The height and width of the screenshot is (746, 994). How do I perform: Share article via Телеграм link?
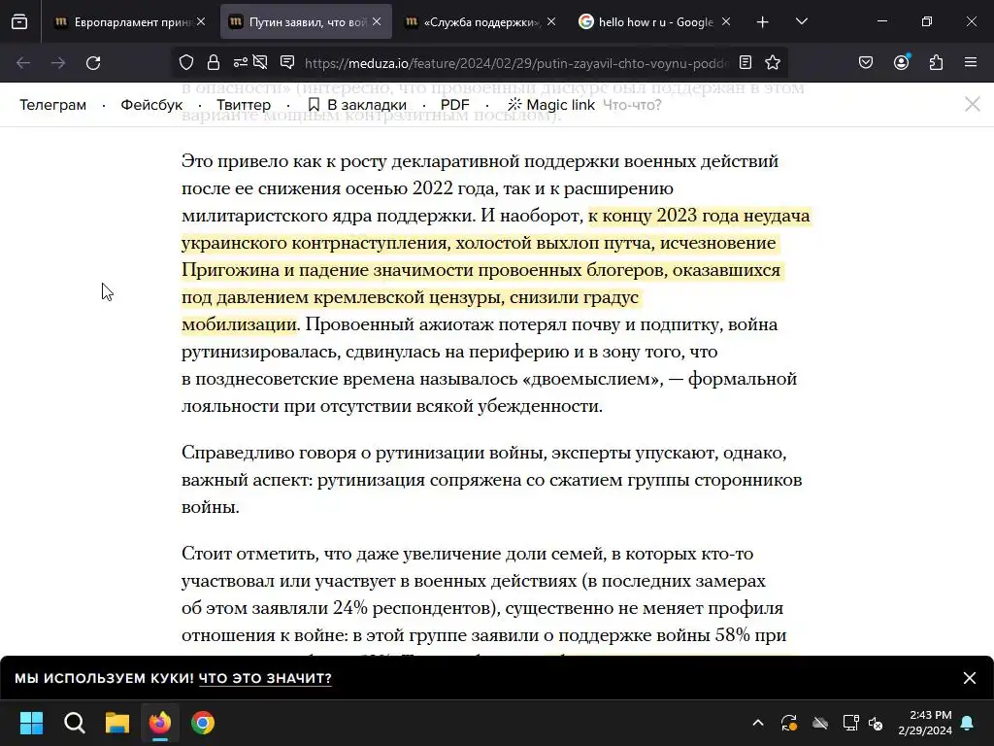coord(52,105)
